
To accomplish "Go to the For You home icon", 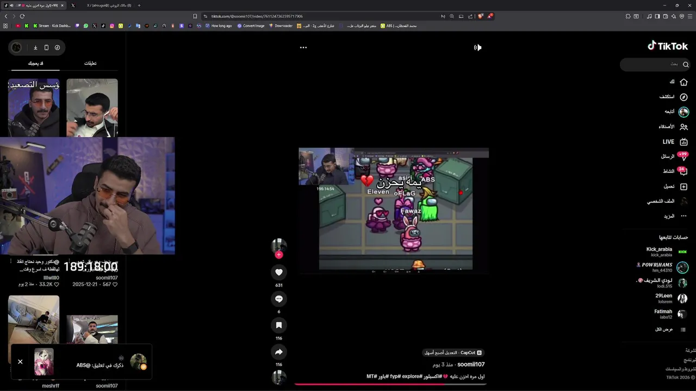I will pos(683,82).
